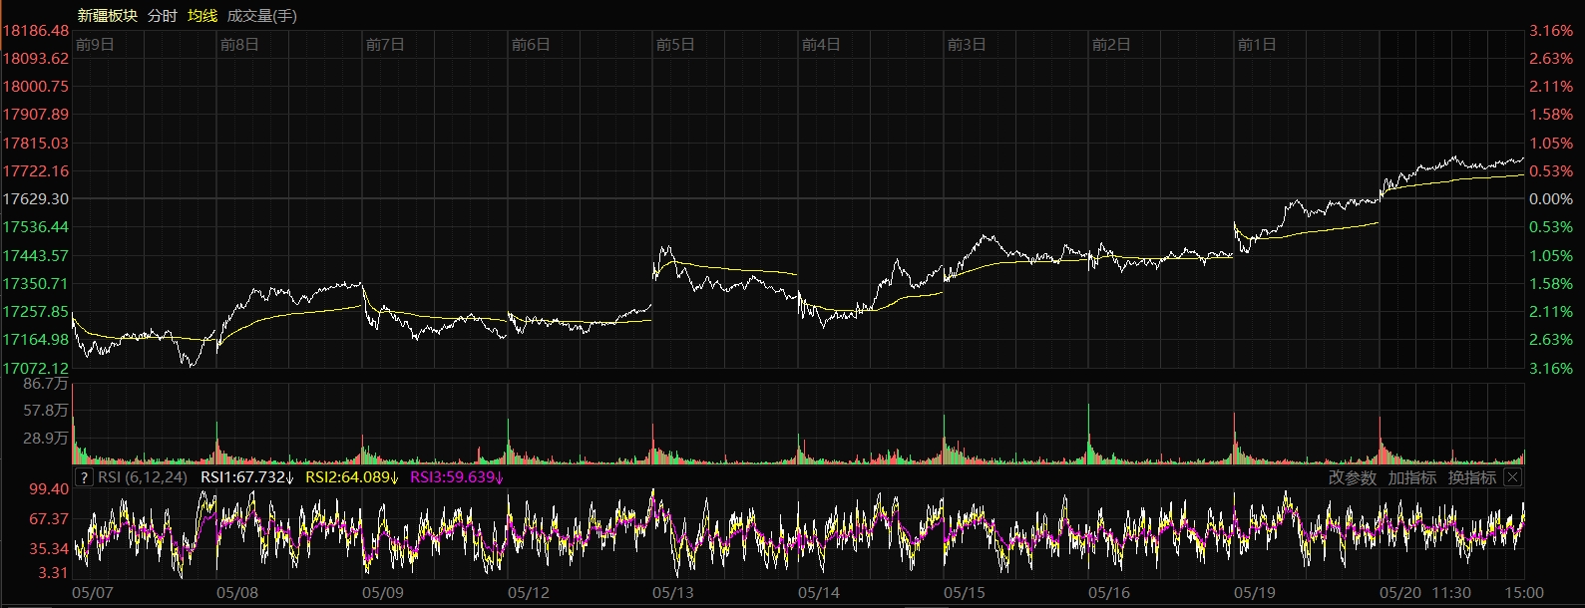1585x608 pixels.
Task: Click the RSI3:59.639 value
Action: pyautogui.click(x=456, y=477)
